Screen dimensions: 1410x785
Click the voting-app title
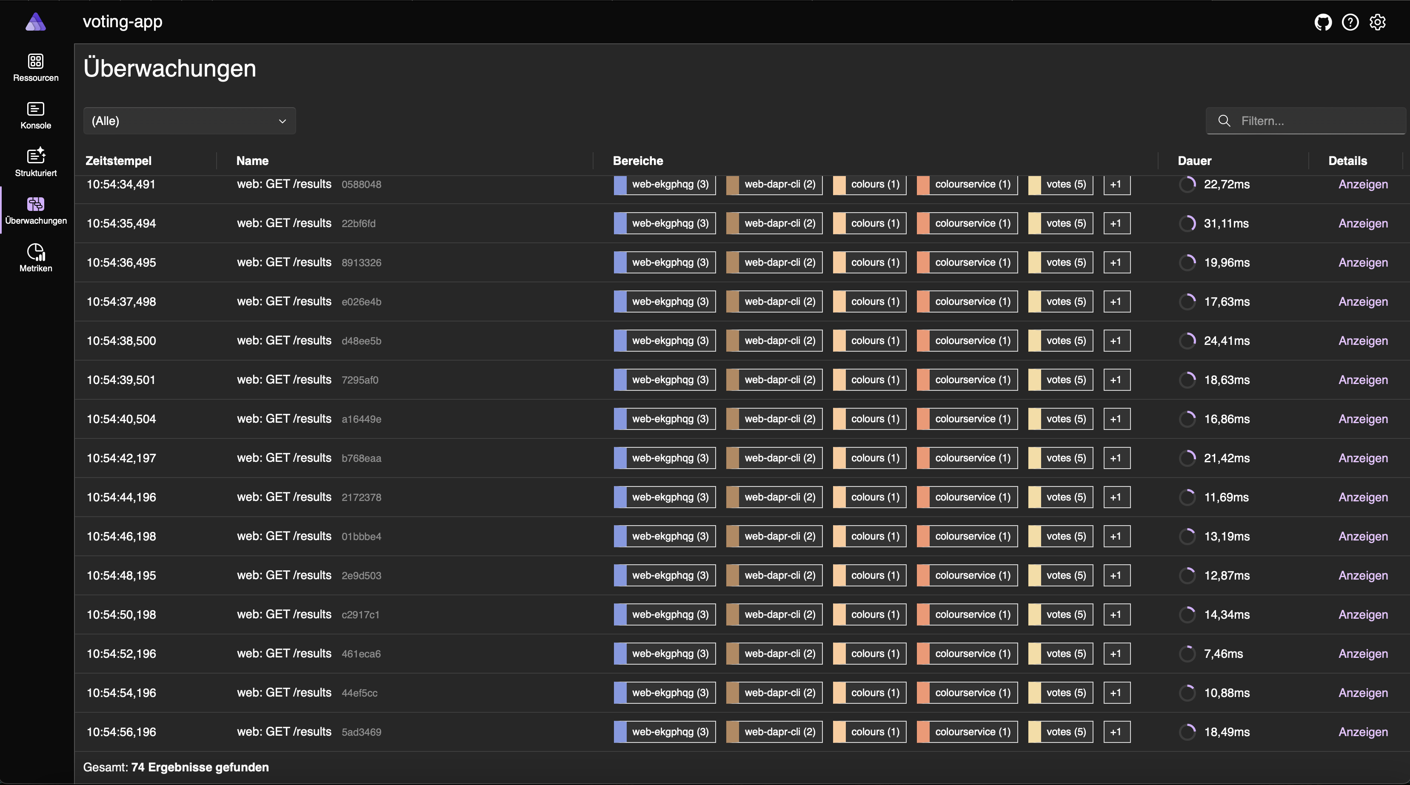click(x=123, y=21)
